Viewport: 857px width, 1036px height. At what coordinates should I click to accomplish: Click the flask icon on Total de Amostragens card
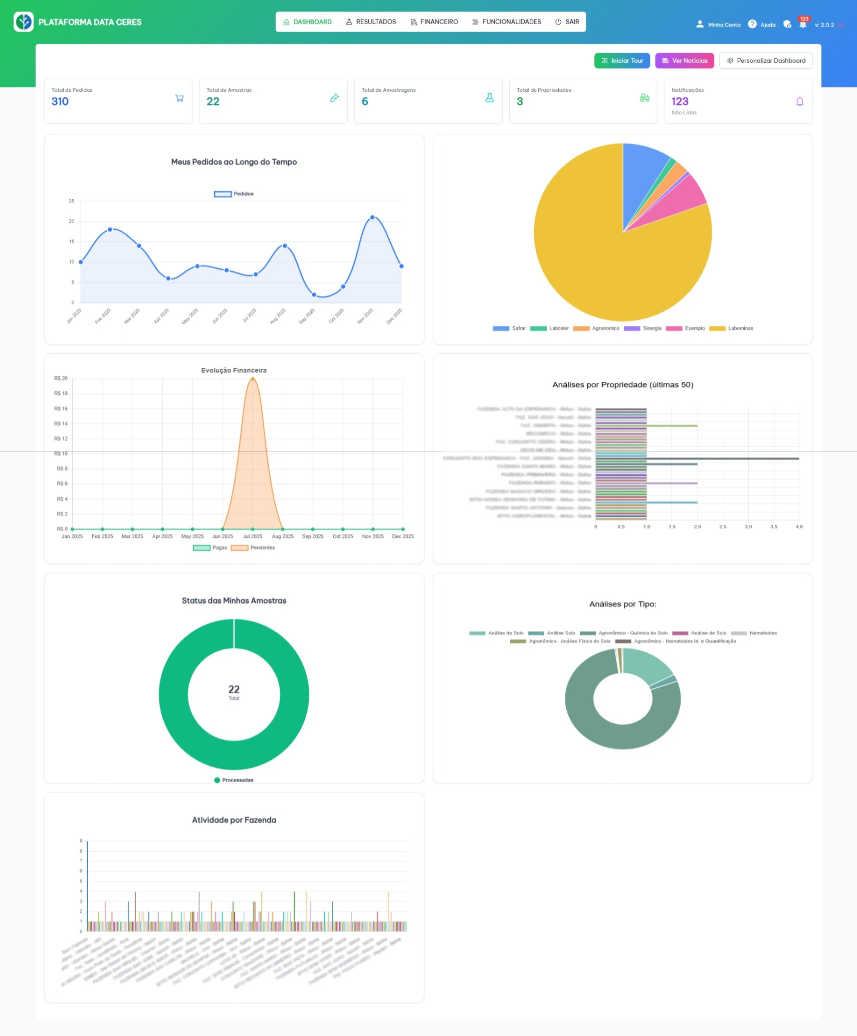[x=489, y=98]
